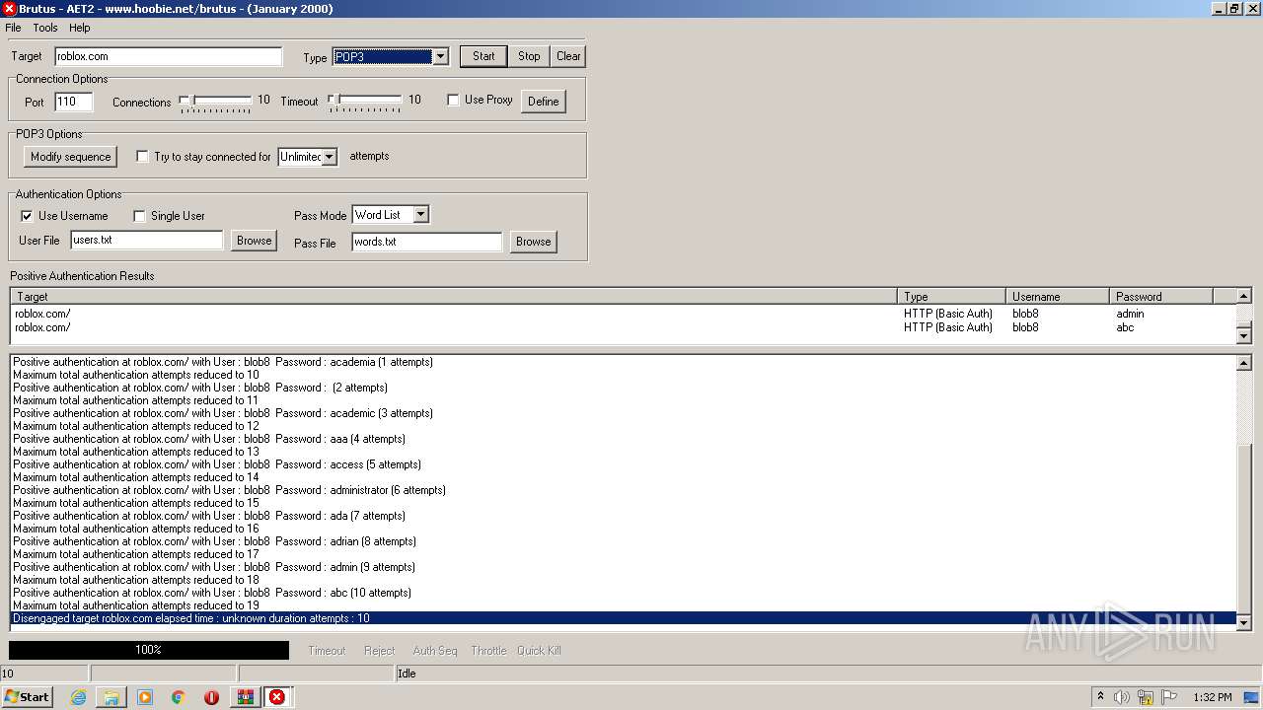Image resolution: width=1263 pixels, height=710 pixels.
Task: Enable the Single User checkbox
Action: tap(140, 216)
